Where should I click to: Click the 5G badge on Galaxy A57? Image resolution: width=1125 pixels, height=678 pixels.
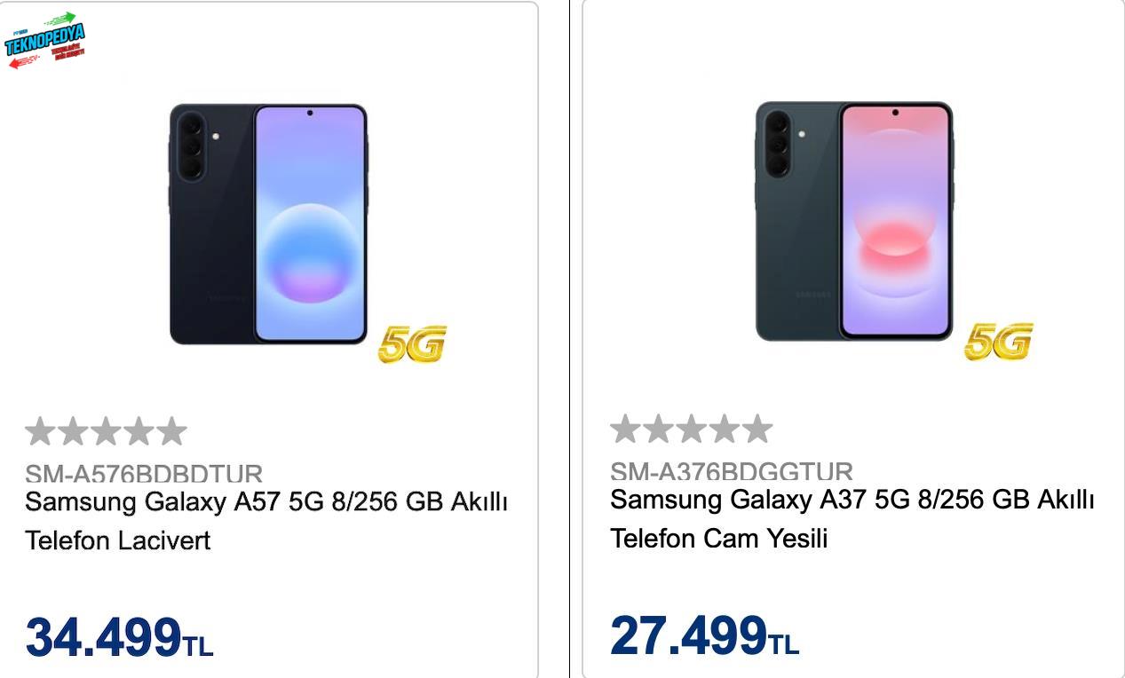(x=411, y=344)
